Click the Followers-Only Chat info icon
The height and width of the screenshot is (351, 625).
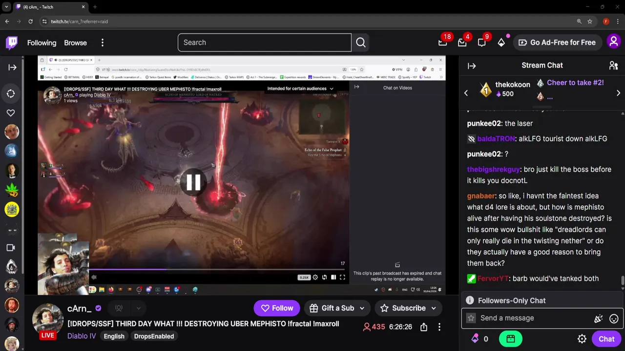470,300
